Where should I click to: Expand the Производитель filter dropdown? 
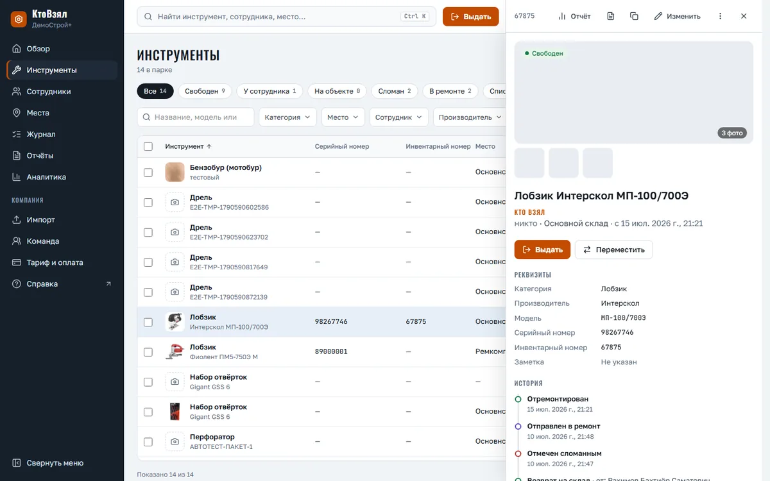tap(470, 117)
